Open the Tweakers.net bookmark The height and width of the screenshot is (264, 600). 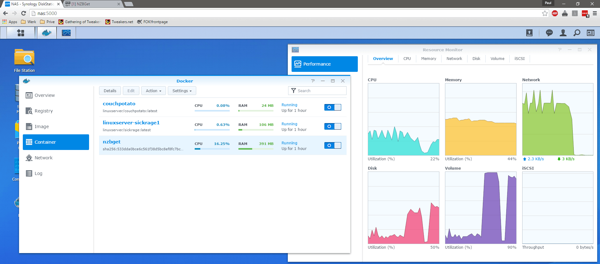coord(119,22)
